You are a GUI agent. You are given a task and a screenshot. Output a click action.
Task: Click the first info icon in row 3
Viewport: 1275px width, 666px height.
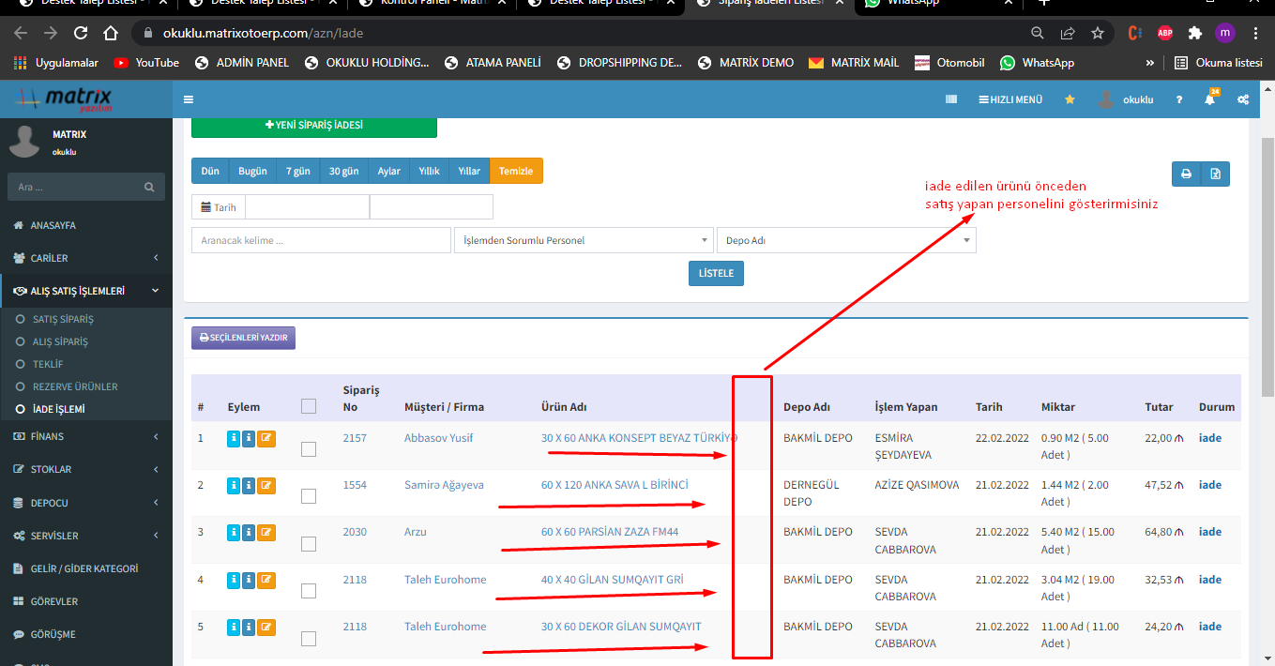point(235,533)
